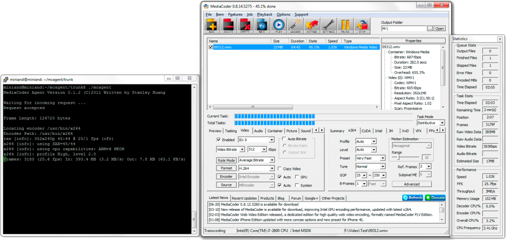This screenshot has height=240, width=506.
Task: Switch to the CUDA encoder tab
Action: 366,131
